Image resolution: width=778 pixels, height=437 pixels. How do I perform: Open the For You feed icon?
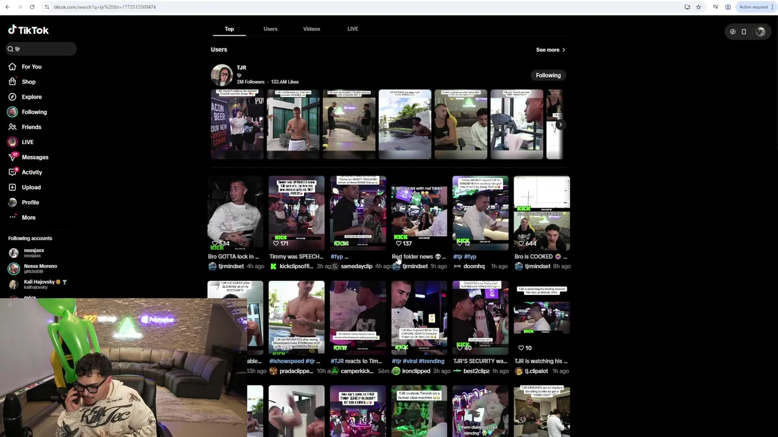12,67
